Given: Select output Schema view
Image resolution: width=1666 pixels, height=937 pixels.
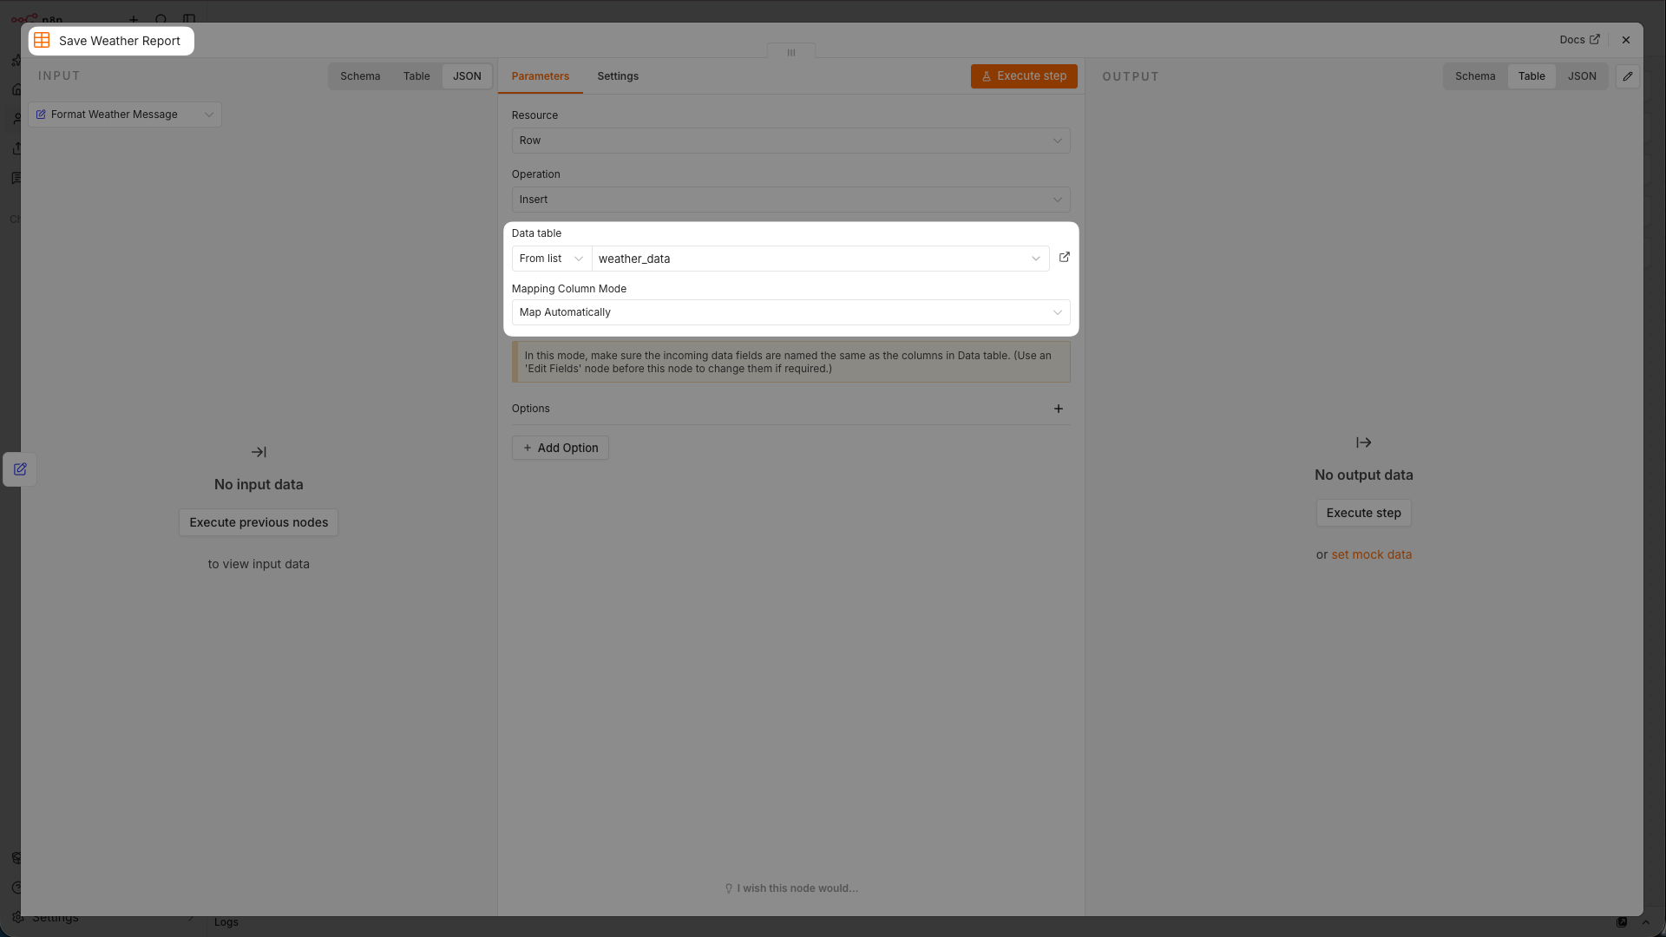Looking at the screenshot, I should click(1475, 76).
